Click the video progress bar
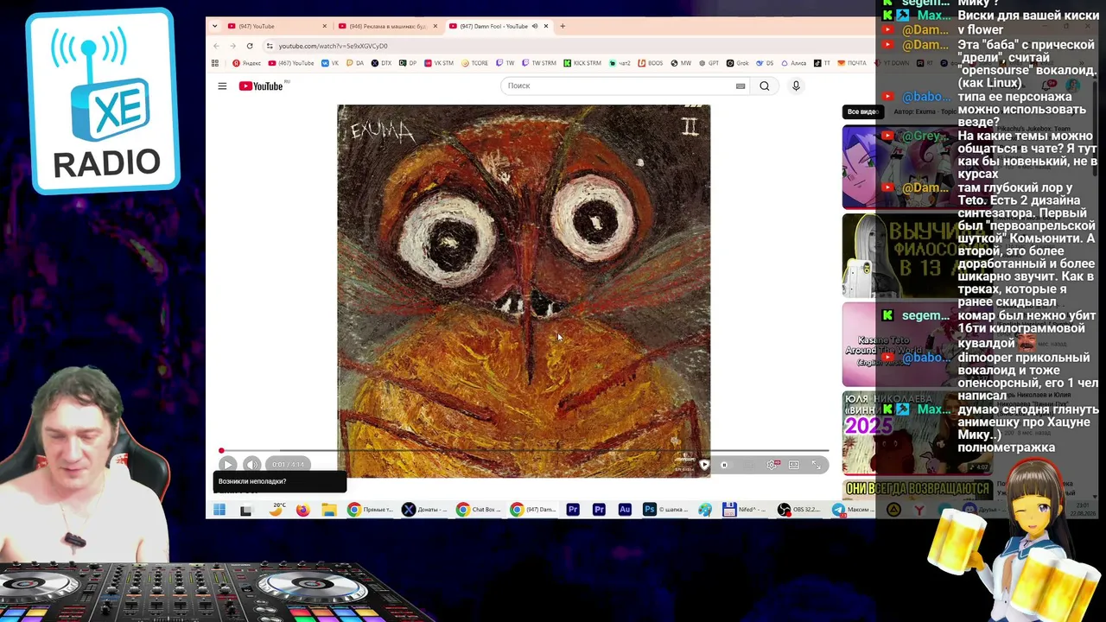 pos(524,450)
